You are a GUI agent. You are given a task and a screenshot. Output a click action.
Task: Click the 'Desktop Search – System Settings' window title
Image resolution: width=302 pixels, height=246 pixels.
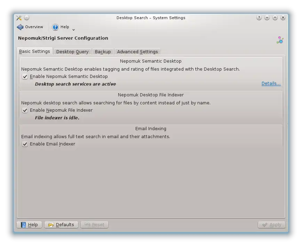151,18
